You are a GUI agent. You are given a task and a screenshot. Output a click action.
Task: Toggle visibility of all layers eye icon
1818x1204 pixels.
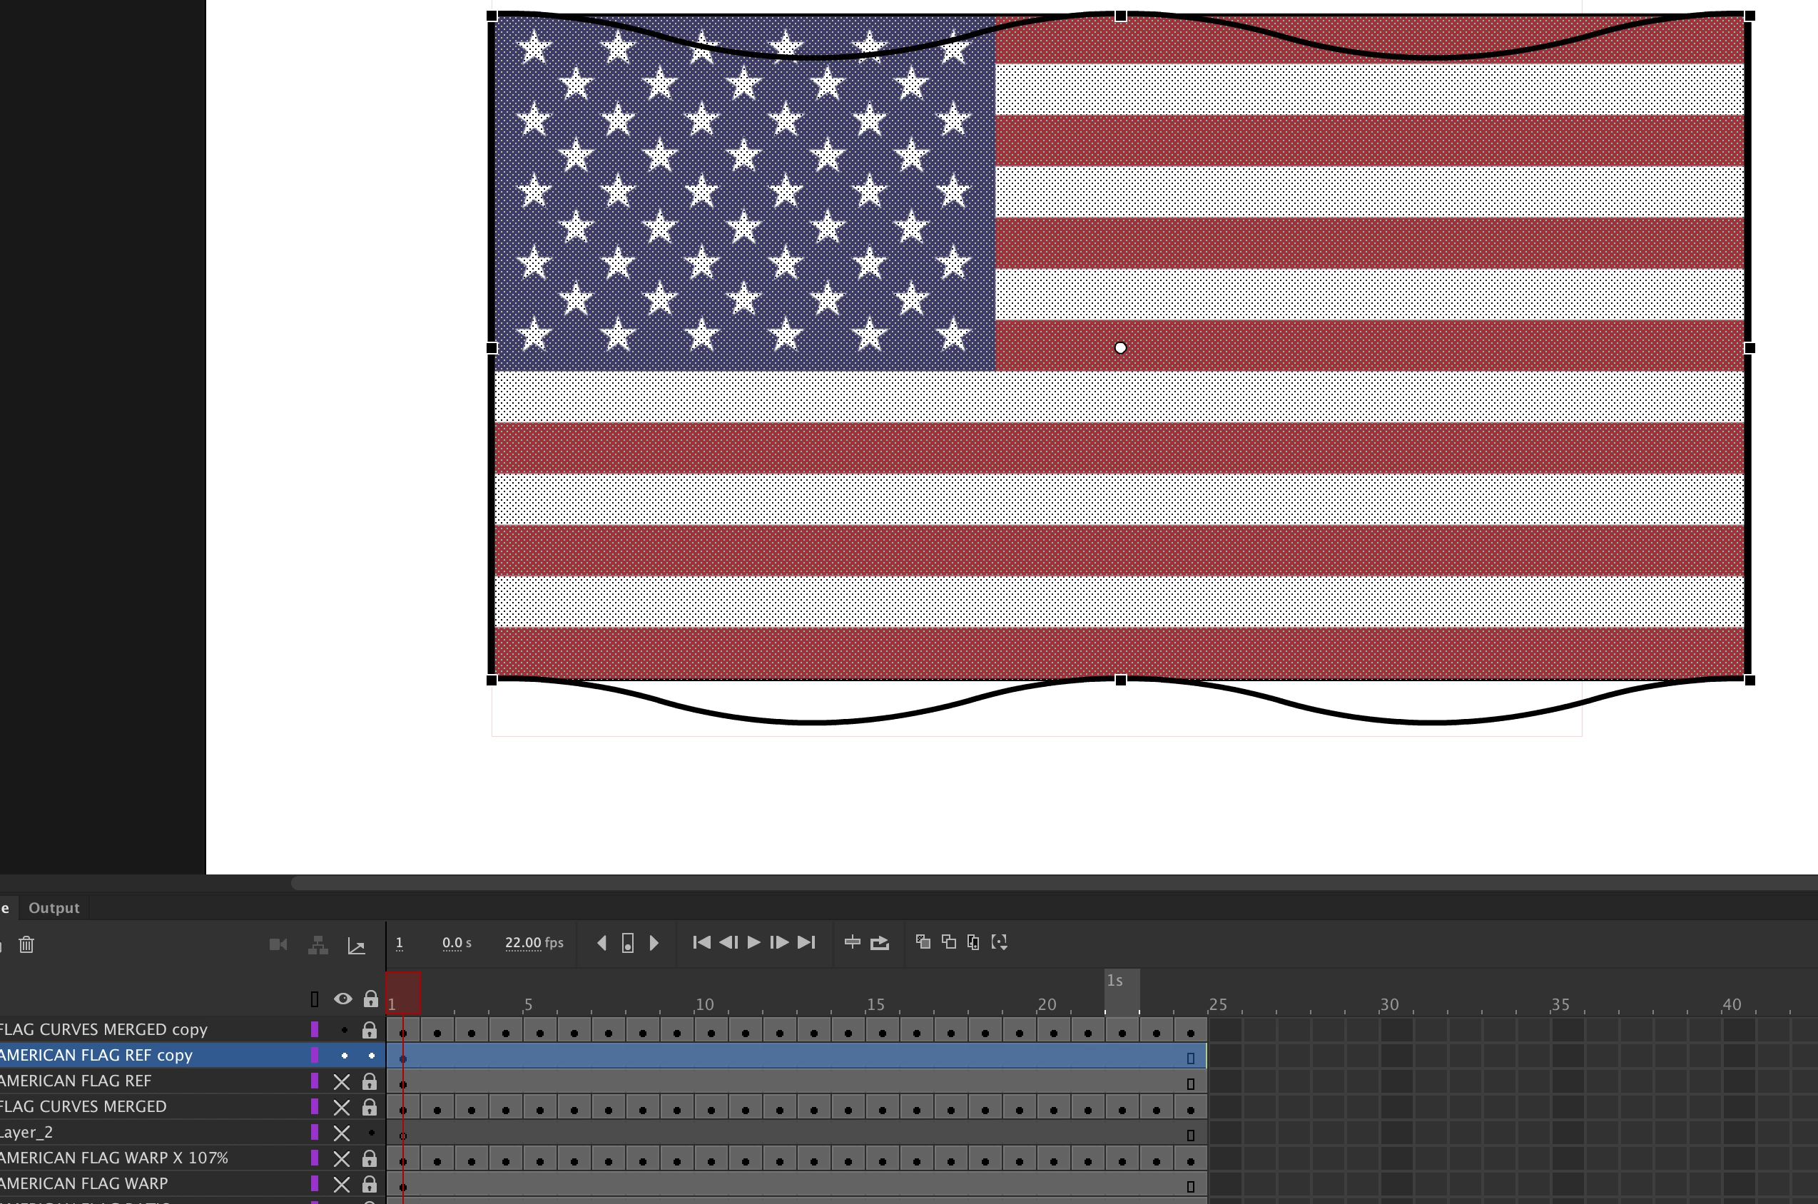click(342, 998)
